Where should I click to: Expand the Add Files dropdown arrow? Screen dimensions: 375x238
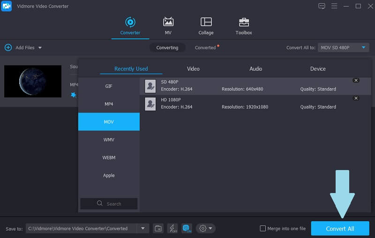click(40, 48)
